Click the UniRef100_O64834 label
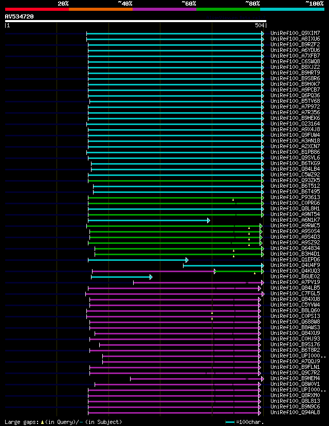Image resolution: width=329 pixels, height=426 pixels. (x=295, y=248)
